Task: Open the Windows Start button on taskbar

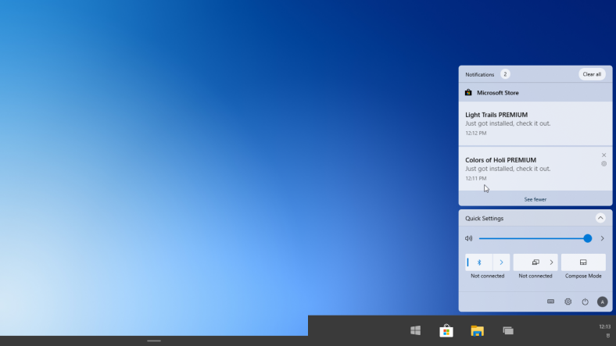Action: click(x=415, y=330)
